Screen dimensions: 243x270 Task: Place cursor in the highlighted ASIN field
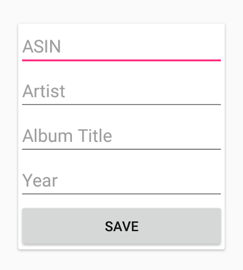click(x=121, y=46)
